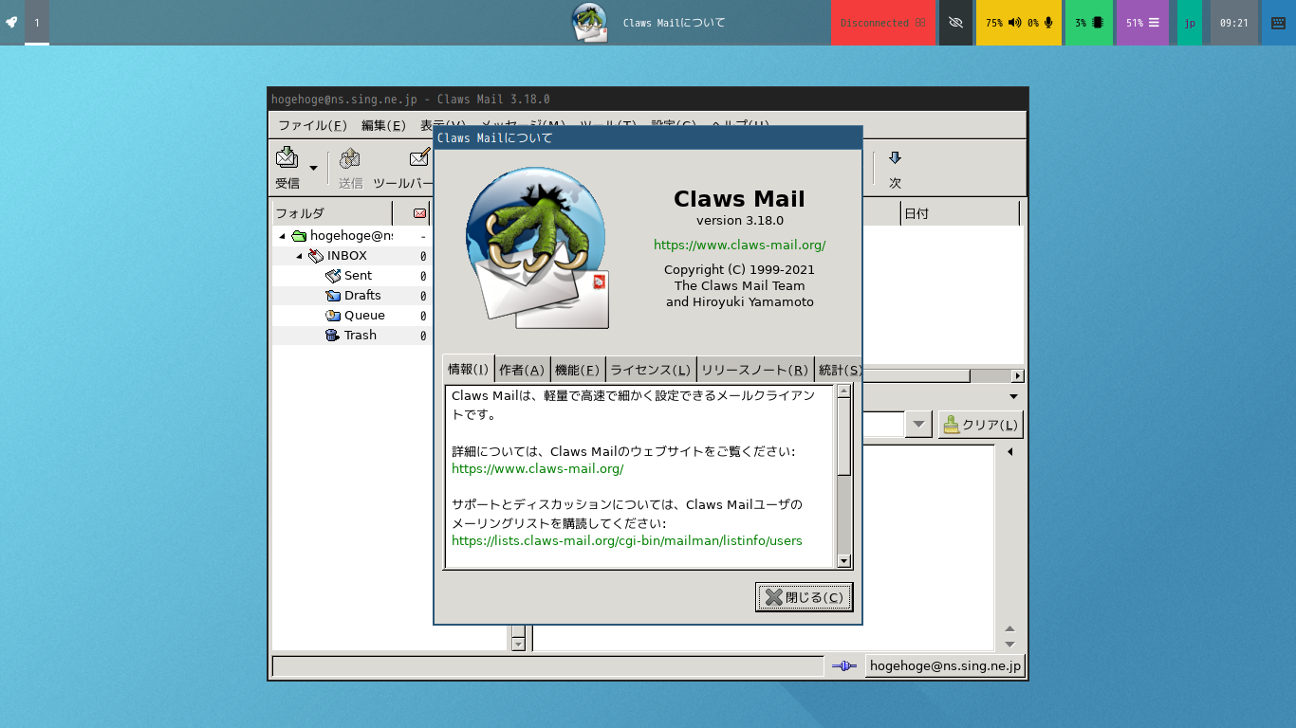The height and width of the screenshot is (728, 1296).
Task: Select workspace 1 in top panel
Action: [37, 22]
